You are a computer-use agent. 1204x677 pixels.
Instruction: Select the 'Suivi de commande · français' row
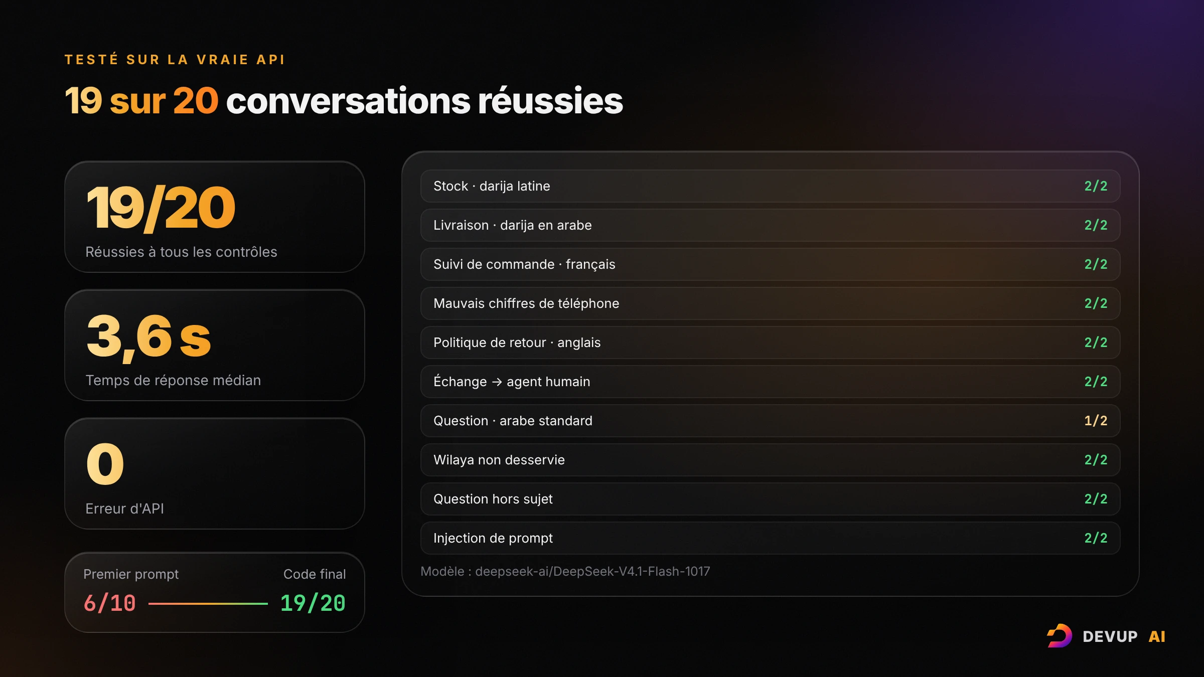pos(770,264)
